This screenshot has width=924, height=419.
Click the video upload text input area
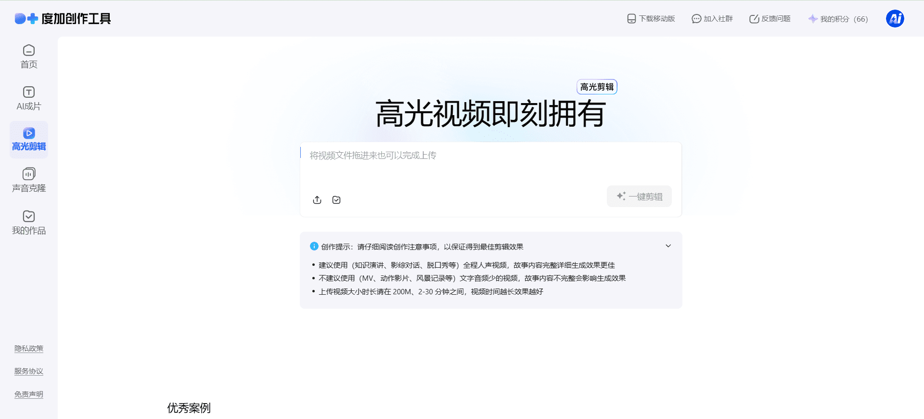(490, 164)
